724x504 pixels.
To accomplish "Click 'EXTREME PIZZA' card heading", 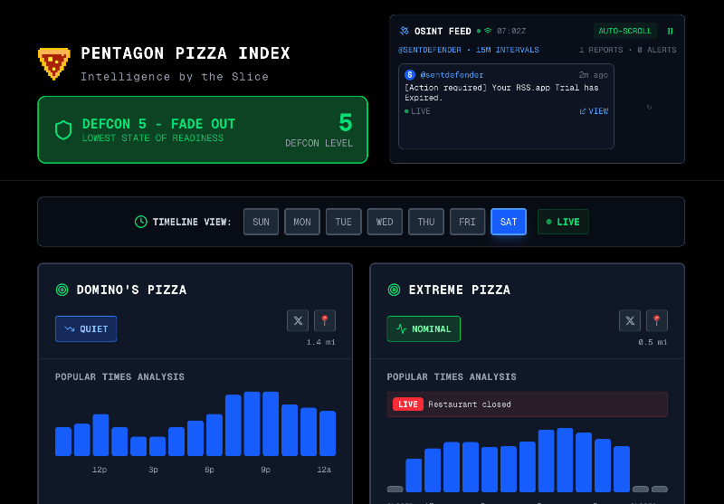I will [x=460, y=290].
